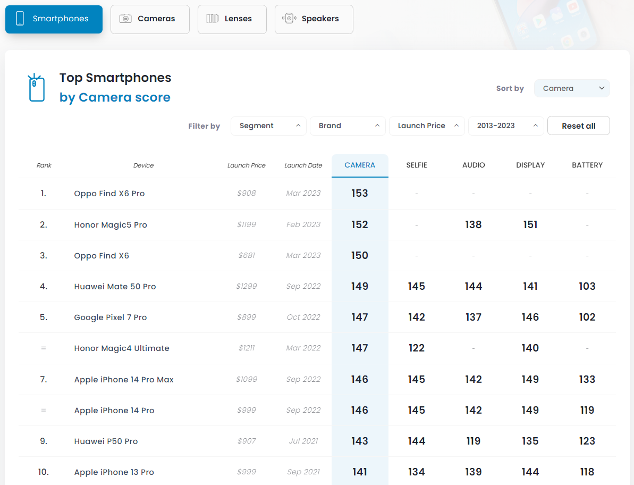Screen dimensions: 634x485
Task: Click battery score 103 for Huawei Mate 50 Pro
Action: pyautogui.click(x=587, y=287)
